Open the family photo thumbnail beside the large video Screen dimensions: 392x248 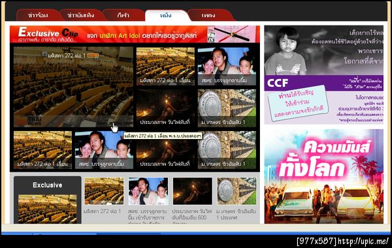(227, 67)
